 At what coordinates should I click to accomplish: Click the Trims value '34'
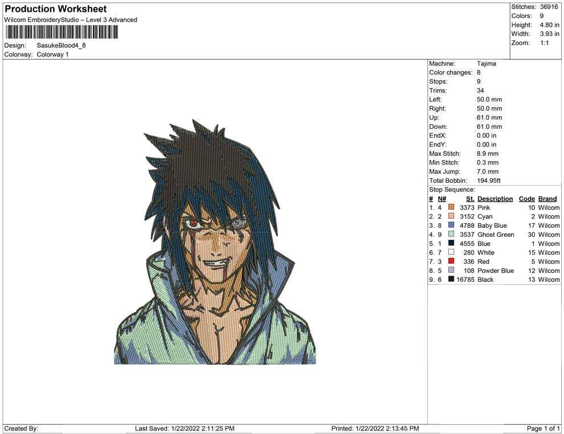click(x=480, y=91)
